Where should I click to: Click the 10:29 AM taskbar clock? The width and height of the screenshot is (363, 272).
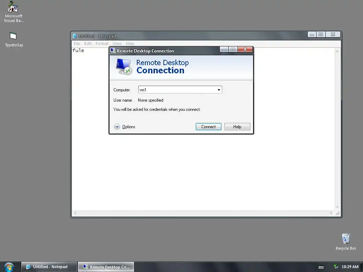click(x=350, y=267)
